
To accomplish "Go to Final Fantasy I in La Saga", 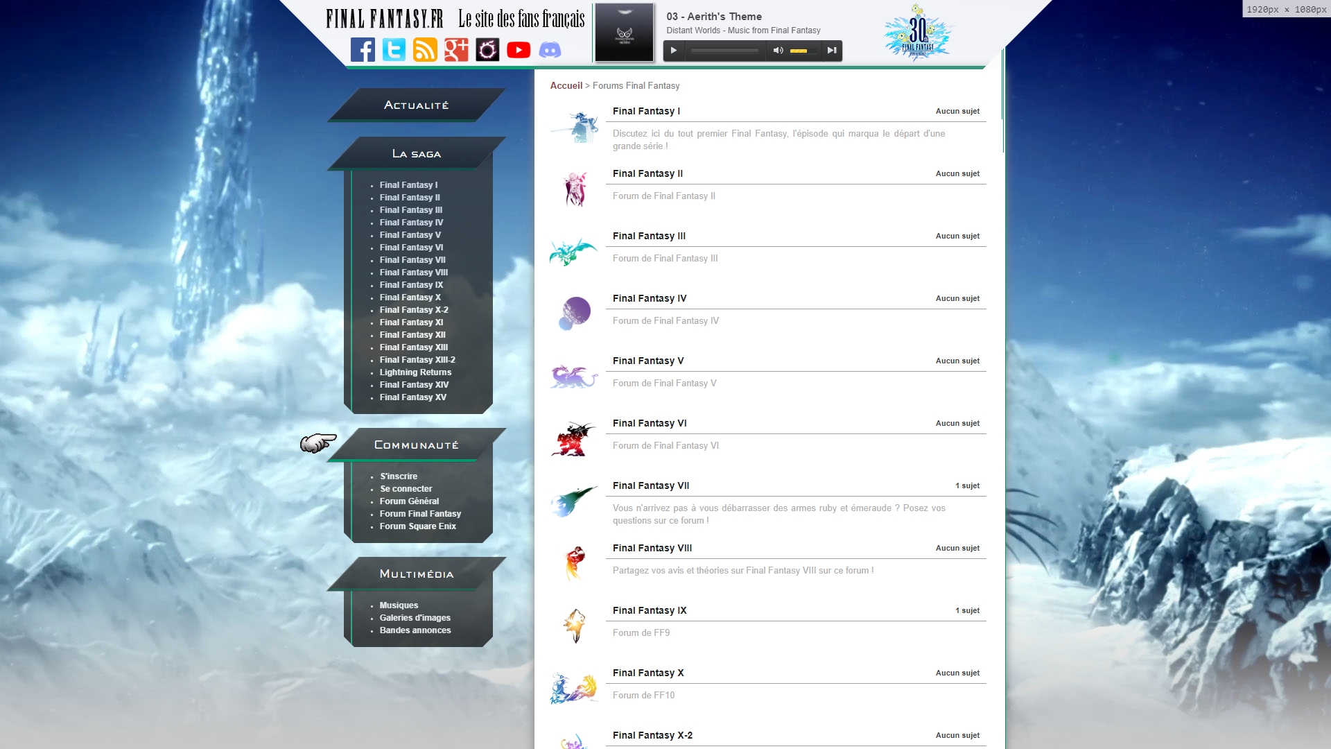I will coord(408,185).
